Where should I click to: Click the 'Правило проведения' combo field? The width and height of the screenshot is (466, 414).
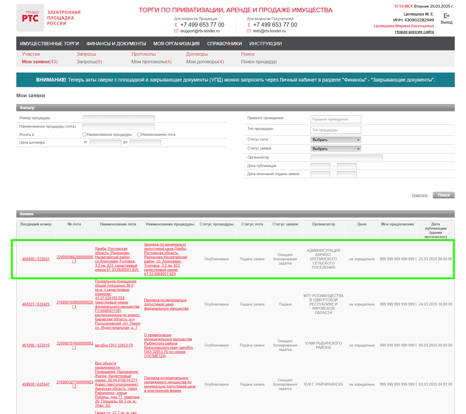pos(336,119)
